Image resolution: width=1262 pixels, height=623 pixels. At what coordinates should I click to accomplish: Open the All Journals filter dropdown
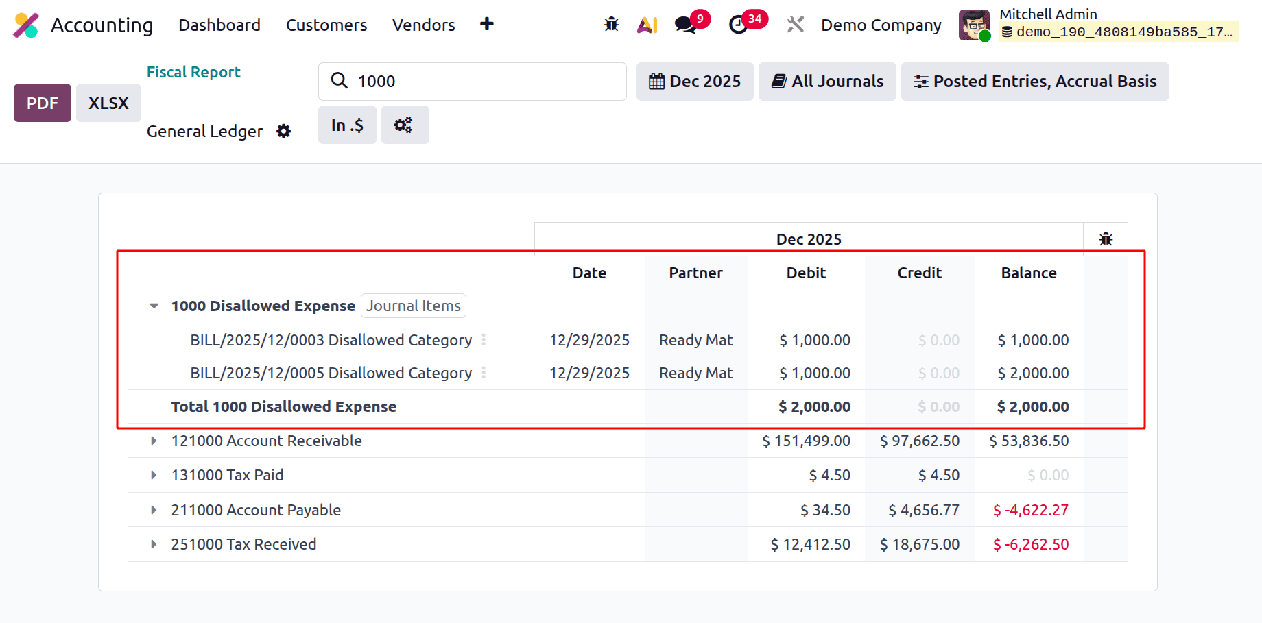[x=827, y=82]
